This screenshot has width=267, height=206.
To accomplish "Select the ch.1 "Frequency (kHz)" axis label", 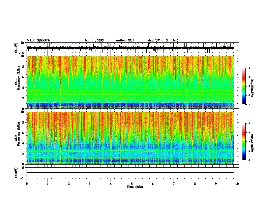I will (x=19, y=78).
